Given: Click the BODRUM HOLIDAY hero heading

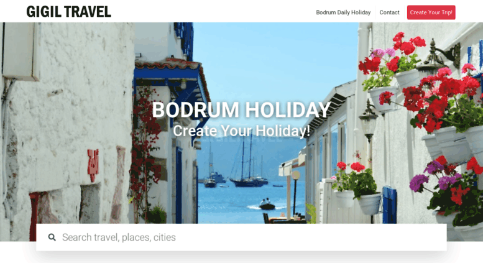Looking at the screenshot, I should pyautogui.click(x=241, y=109).
